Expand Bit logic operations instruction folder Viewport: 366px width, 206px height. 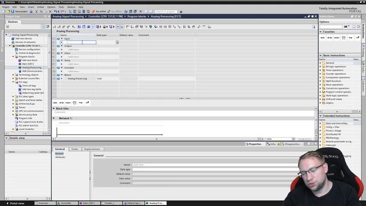pos(320,66)
